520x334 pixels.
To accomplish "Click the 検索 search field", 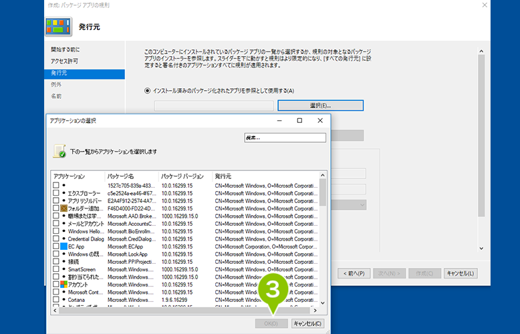I will (285, 138).
